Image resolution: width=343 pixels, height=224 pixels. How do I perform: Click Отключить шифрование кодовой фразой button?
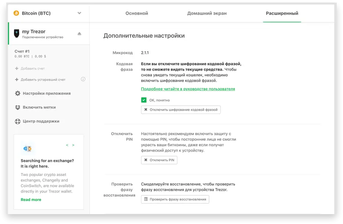coord(181,110)
